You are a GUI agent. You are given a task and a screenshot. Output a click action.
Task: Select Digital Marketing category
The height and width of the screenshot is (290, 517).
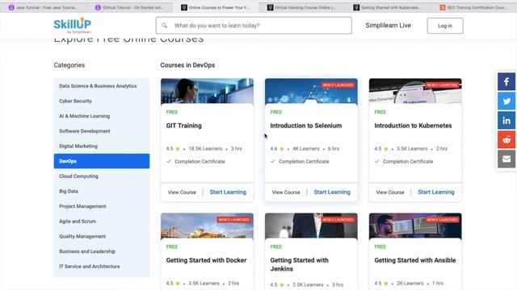pos(102,146)
